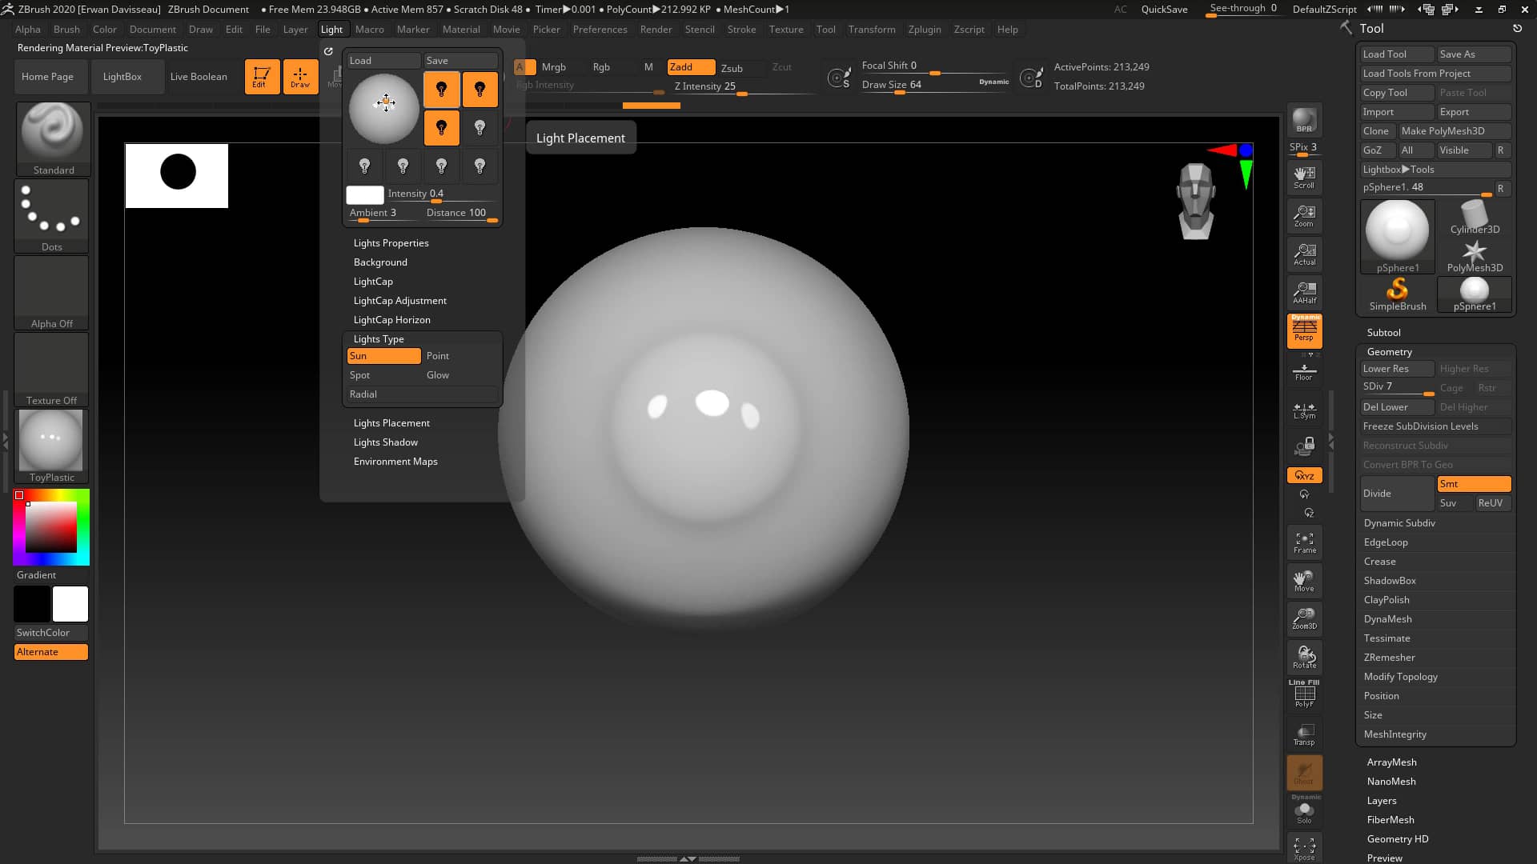Activate the Scroll document icon

point(1304,176)
